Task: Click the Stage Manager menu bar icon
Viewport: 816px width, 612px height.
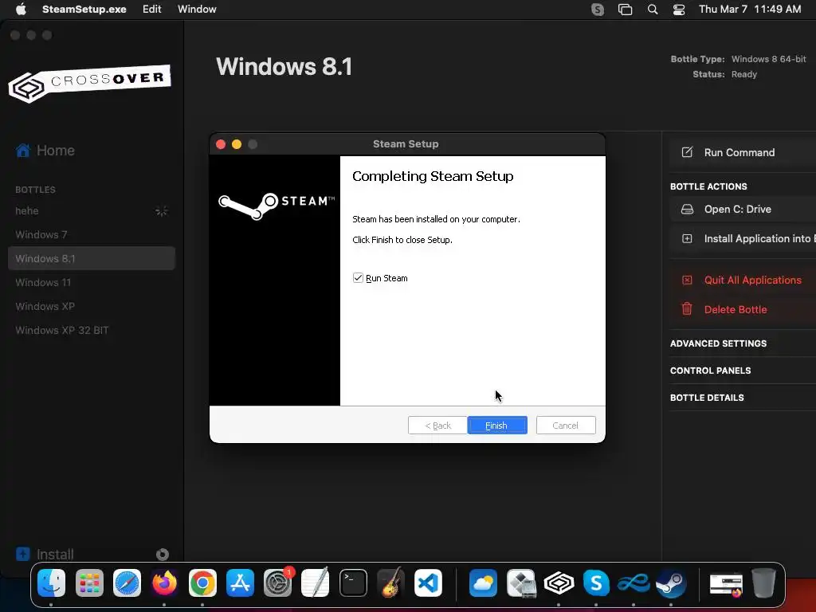Action: click(x=625, y=10)
